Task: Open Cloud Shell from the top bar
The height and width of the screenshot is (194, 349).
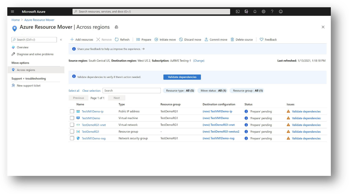Action: click(238, 12)
